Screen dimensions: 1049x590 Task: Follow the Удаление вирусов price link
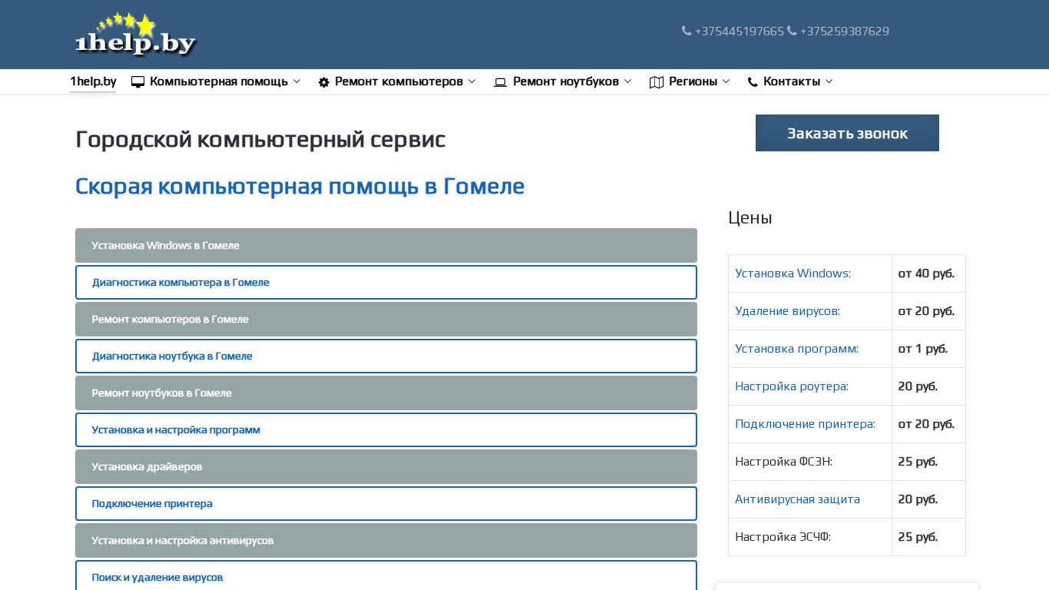coord(787,311)
